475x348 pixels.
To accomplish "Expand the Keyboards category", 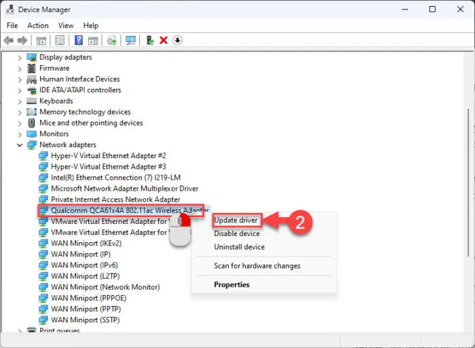I will coord(20,101).
